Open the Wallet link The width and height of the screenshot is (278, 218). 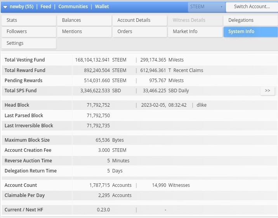tap(102, 7)
